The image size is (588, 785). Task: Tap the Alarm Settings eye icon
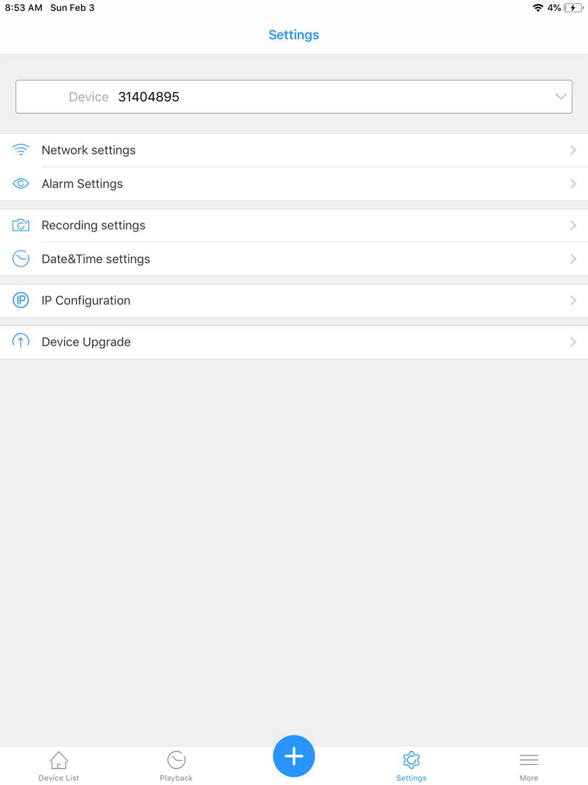[x=21, y=184]
